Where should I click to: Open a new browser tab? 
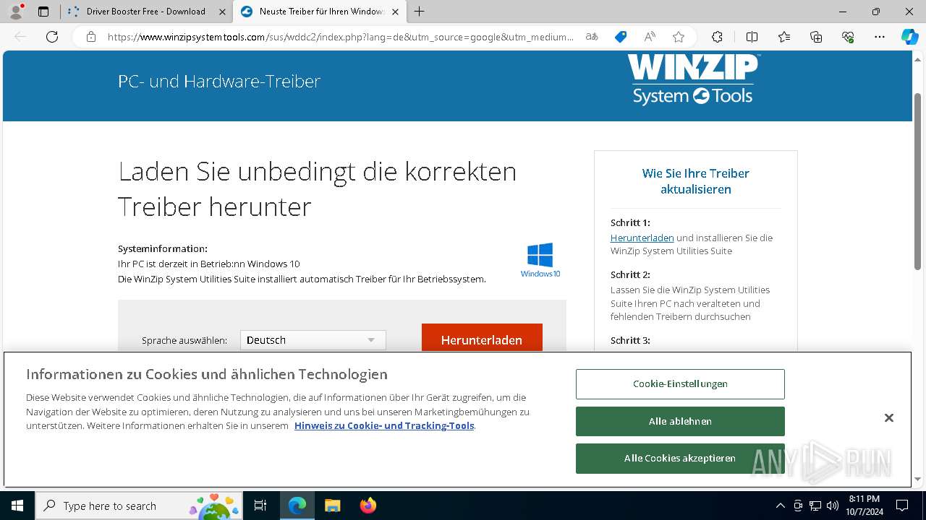(x=419, y=12)
